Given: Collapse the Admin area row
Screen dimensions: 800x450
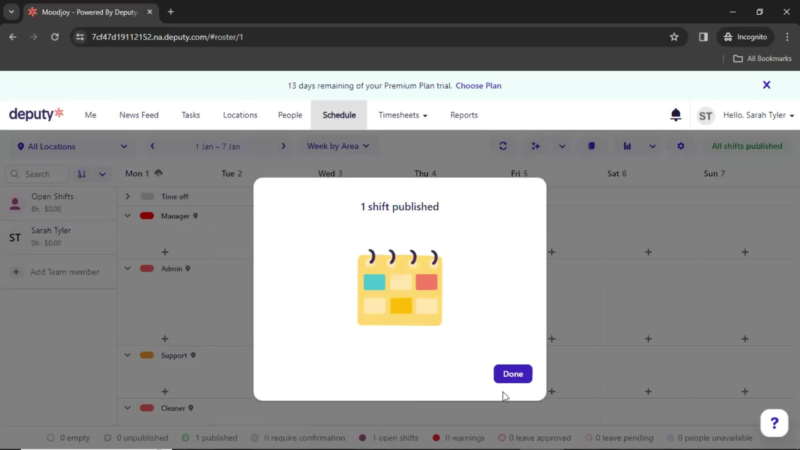Looking at the screenshot, I should pos(127,269).
